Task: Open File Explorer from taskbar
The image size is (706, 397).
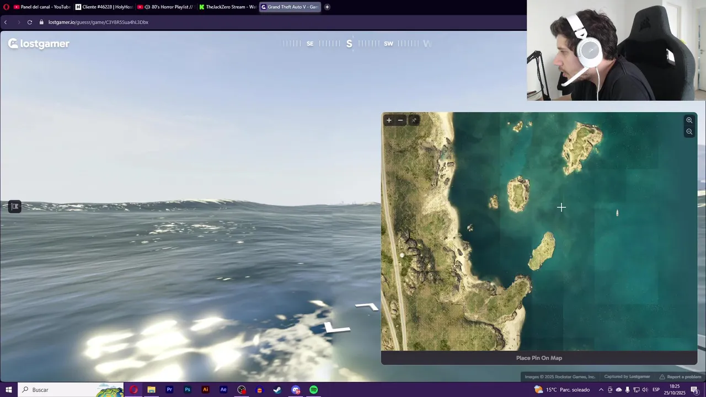Action: pos(151,390)
